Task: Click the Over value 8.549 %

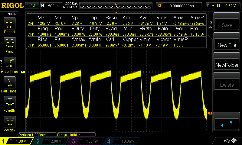Action: click(180, 34)
